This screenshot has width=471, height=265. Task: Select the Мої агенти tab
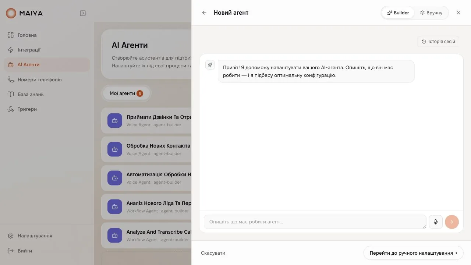pos(127,93)
